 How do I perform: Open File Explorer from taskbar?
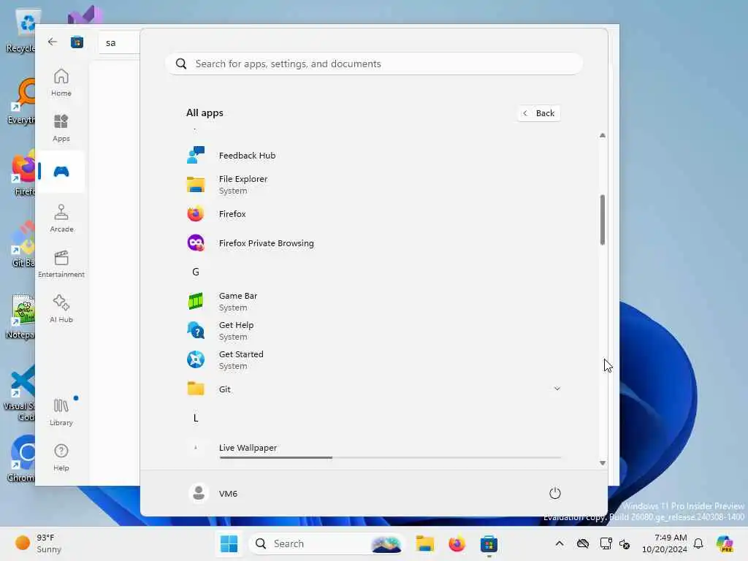pyautogui.click(x=424, y=543)
